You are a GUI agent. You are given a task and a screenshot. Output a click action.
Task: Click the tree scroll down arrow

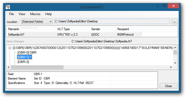(x=175, y=63)
